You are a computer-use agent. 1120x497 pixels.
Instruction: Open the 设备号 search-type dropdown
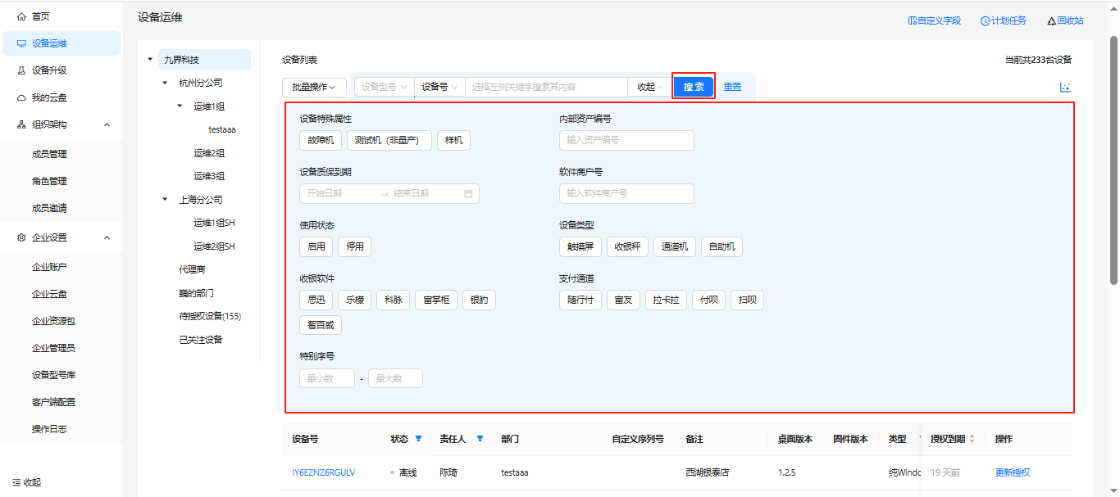(x=439, y=87)
